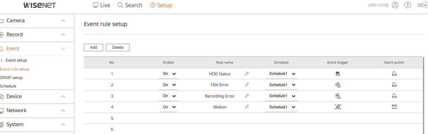This screenshot has height=134, width=428.
Task: Click the user account icon
Action: pyautogui.click(x=395, y=5)
